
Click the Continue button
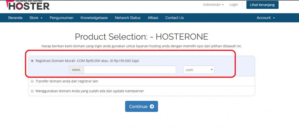142,106
